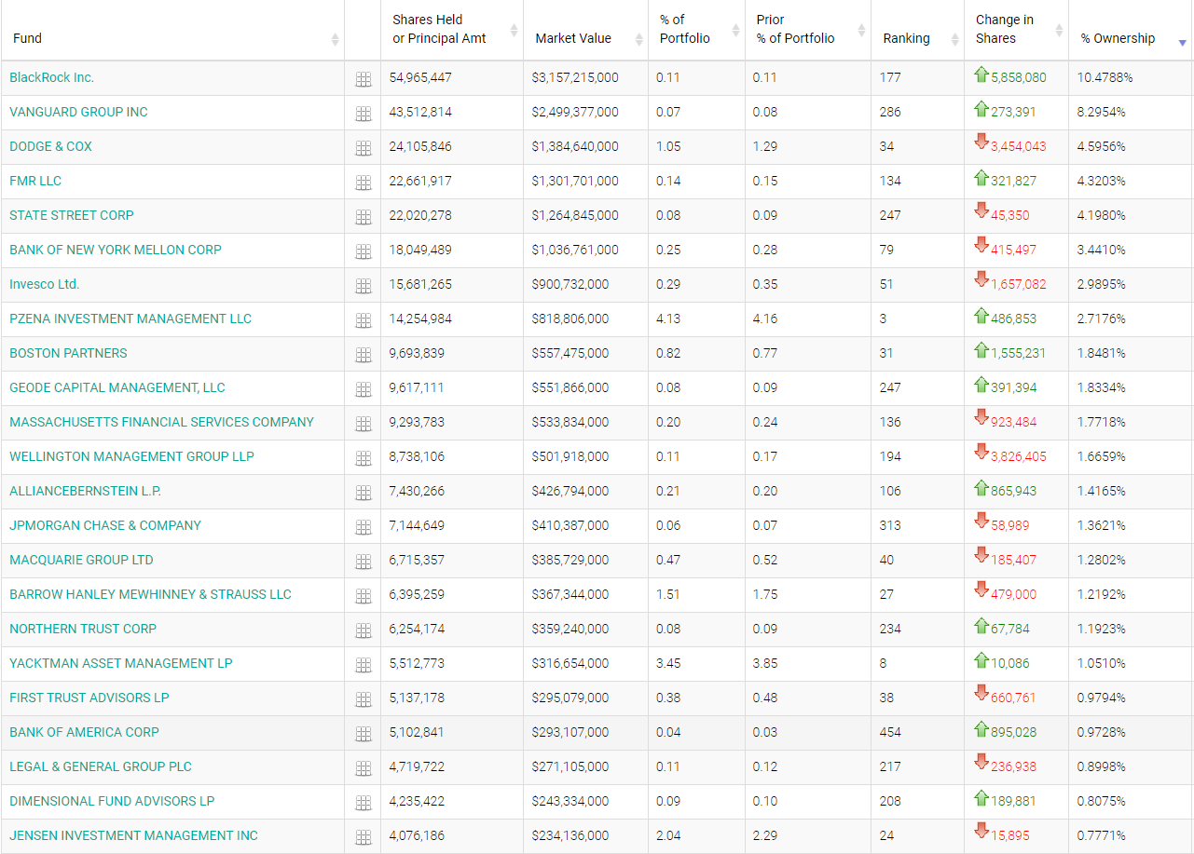Open FMR LLC fund link
Image resolution: width=1194 pixels, height=854 pixels.
pos(35,181)
